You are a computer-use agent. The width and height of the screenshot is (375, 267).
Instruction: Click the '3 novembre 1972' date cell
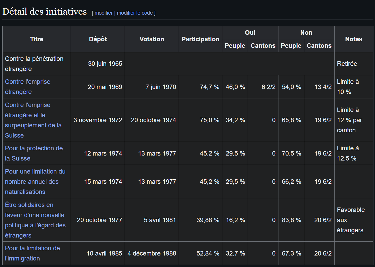[x=98, y=120]
